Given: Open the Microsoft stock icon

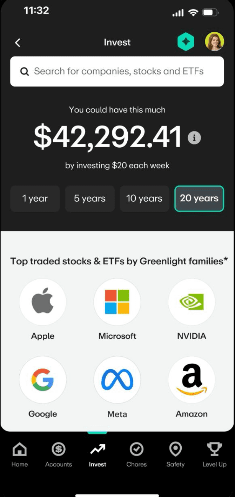Looking at the screenshot, I should click(117, 302).
